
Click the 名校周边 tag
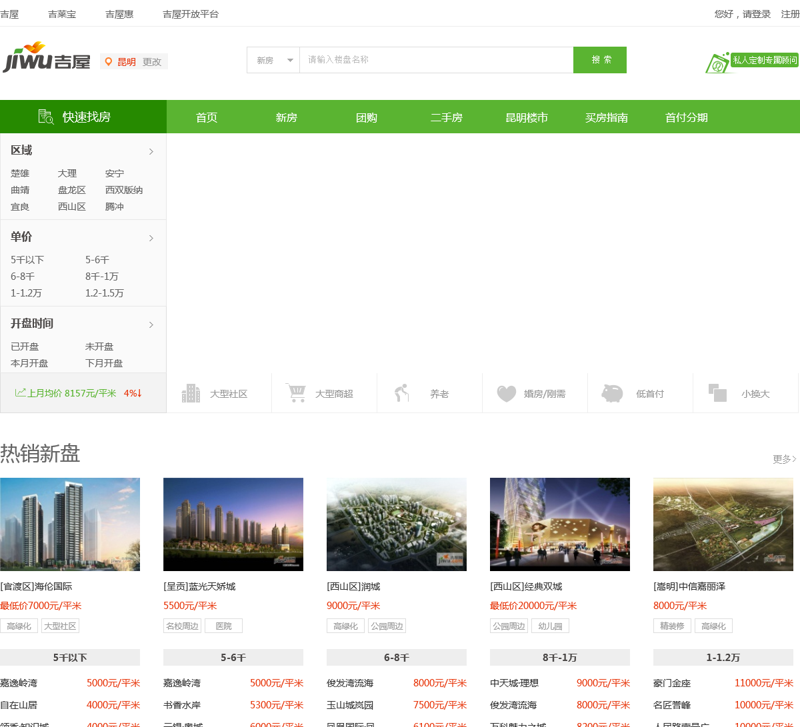pos(183,626)
